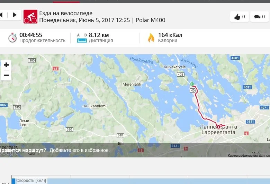Zoom in the map with plus button
Image resolution: width=270 pixels, height=184 pixels.
click(6, 65)
